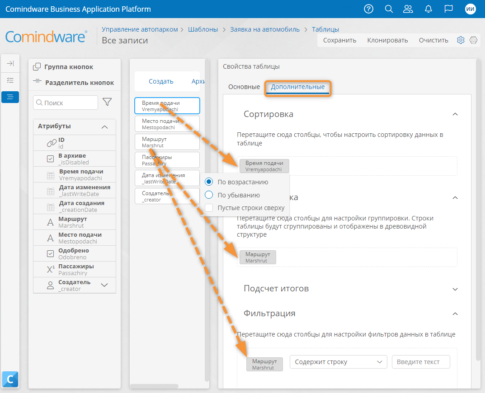Screen dimensions: 485x393
Task: Click the Клонировать button
Action: (387, 40)
